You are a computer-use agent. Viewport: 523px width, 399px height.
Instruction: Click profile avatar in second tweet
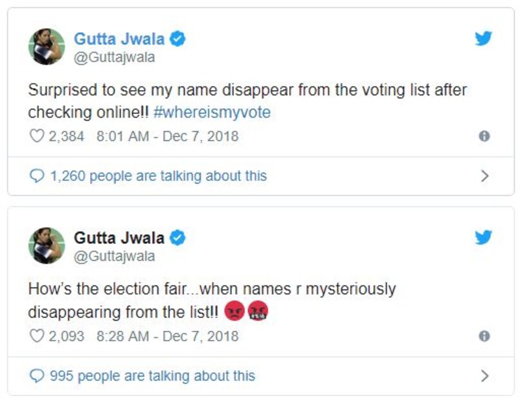[46, 246]
